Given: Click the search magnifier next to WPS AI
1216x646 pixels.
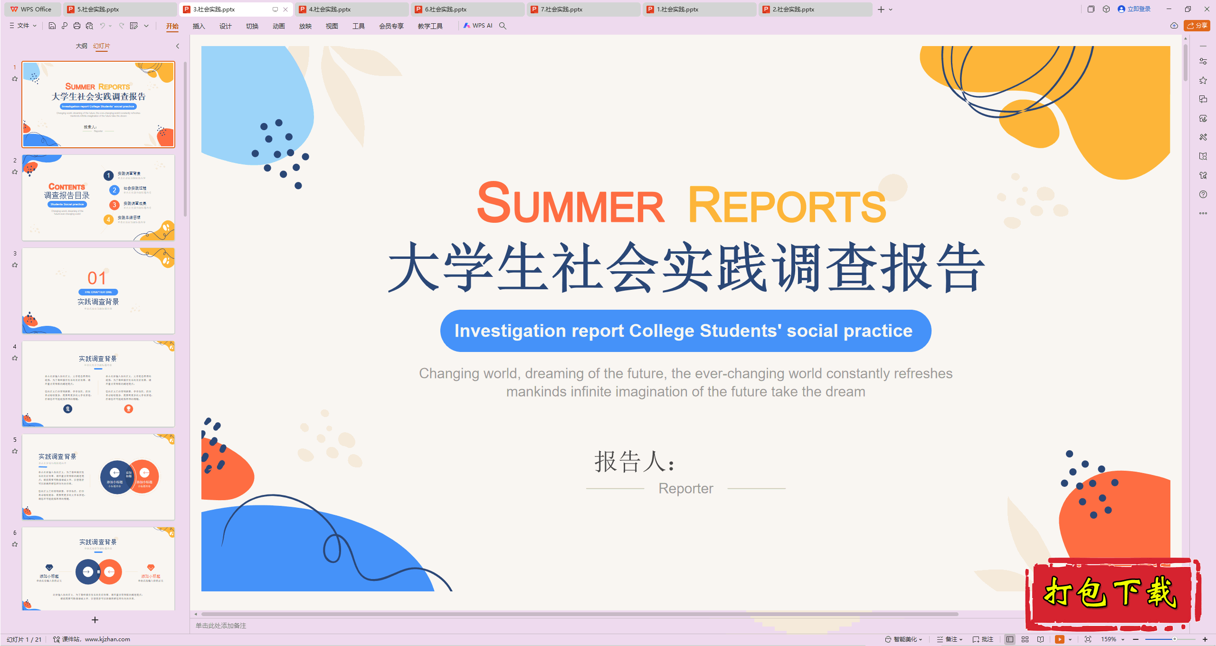Looking at the screenshot, I should [503, 26].
